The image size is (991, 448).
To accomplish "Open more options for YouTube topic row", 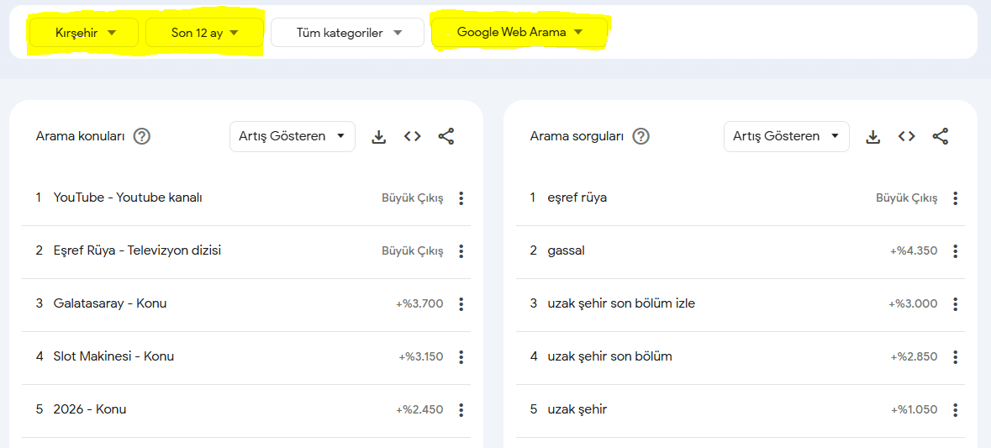I will 461,198.
